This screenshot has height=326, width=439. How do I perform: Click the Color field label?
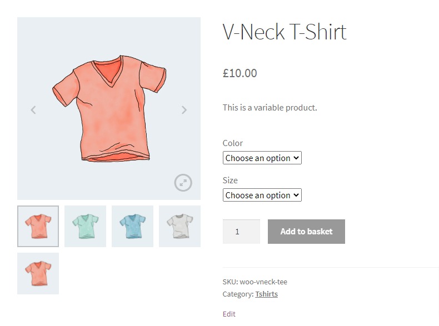pyautogui.click(x=233, y=143)
